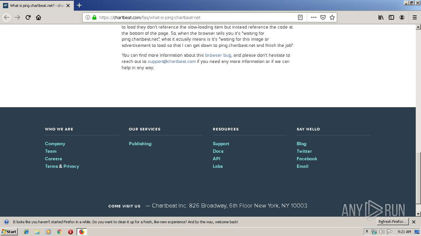Show site information icon in address bar

88,17
